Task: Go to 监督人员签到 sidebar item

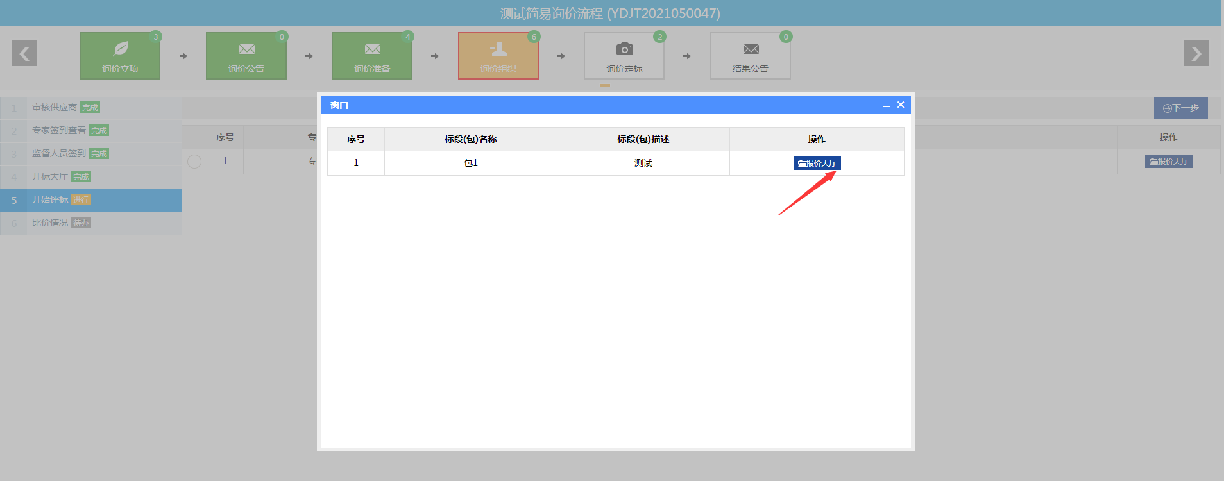Action: (58, 154)
